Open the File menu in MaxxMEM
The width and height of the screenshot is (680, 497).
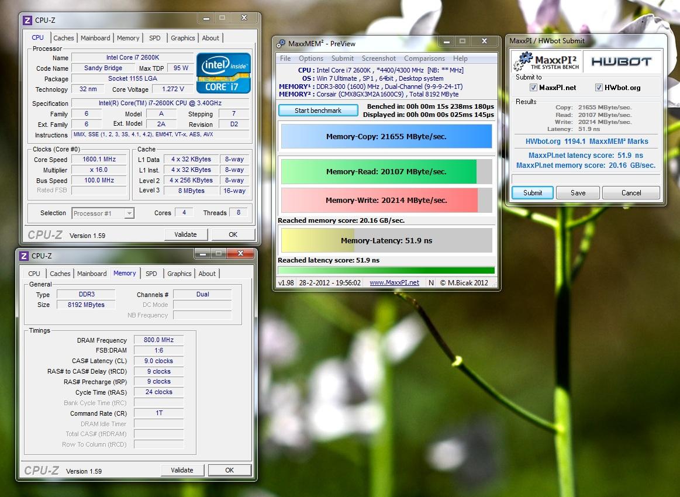(x=285, y=58)
